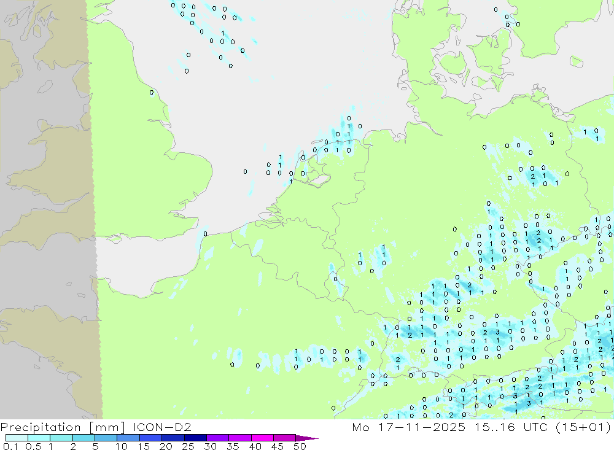Pick the 15–20 mm blue legend swatch
This screenshot has height=450, width=614.
click(151, 438)
